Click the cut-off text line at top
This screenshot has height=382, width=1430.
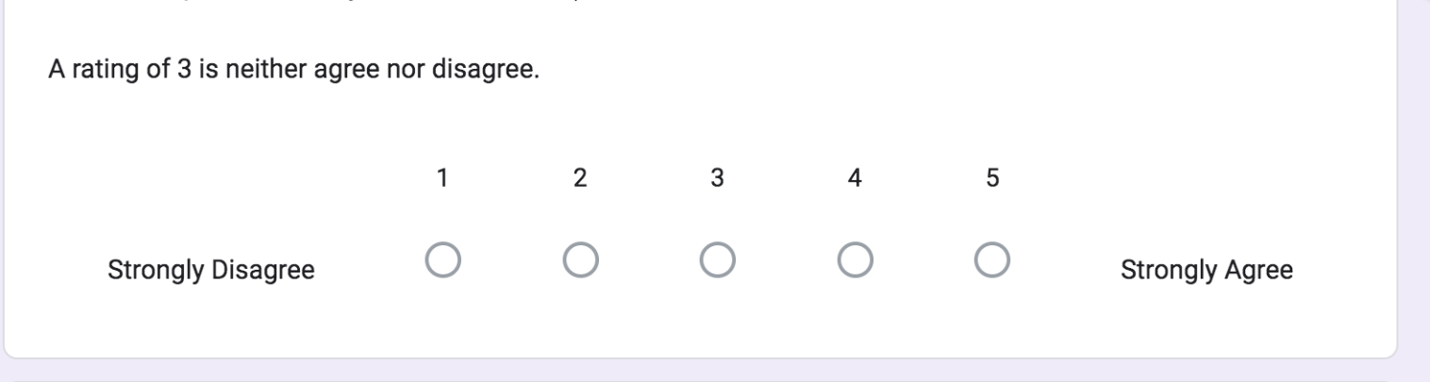[x=283, y=3]
